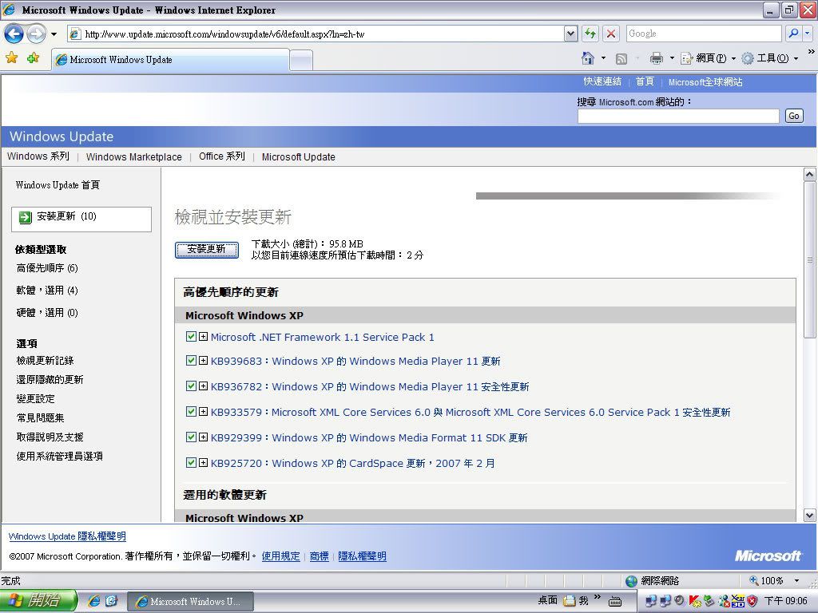
Task: Open the Office 系列 menu item
Action: point(221,156)
